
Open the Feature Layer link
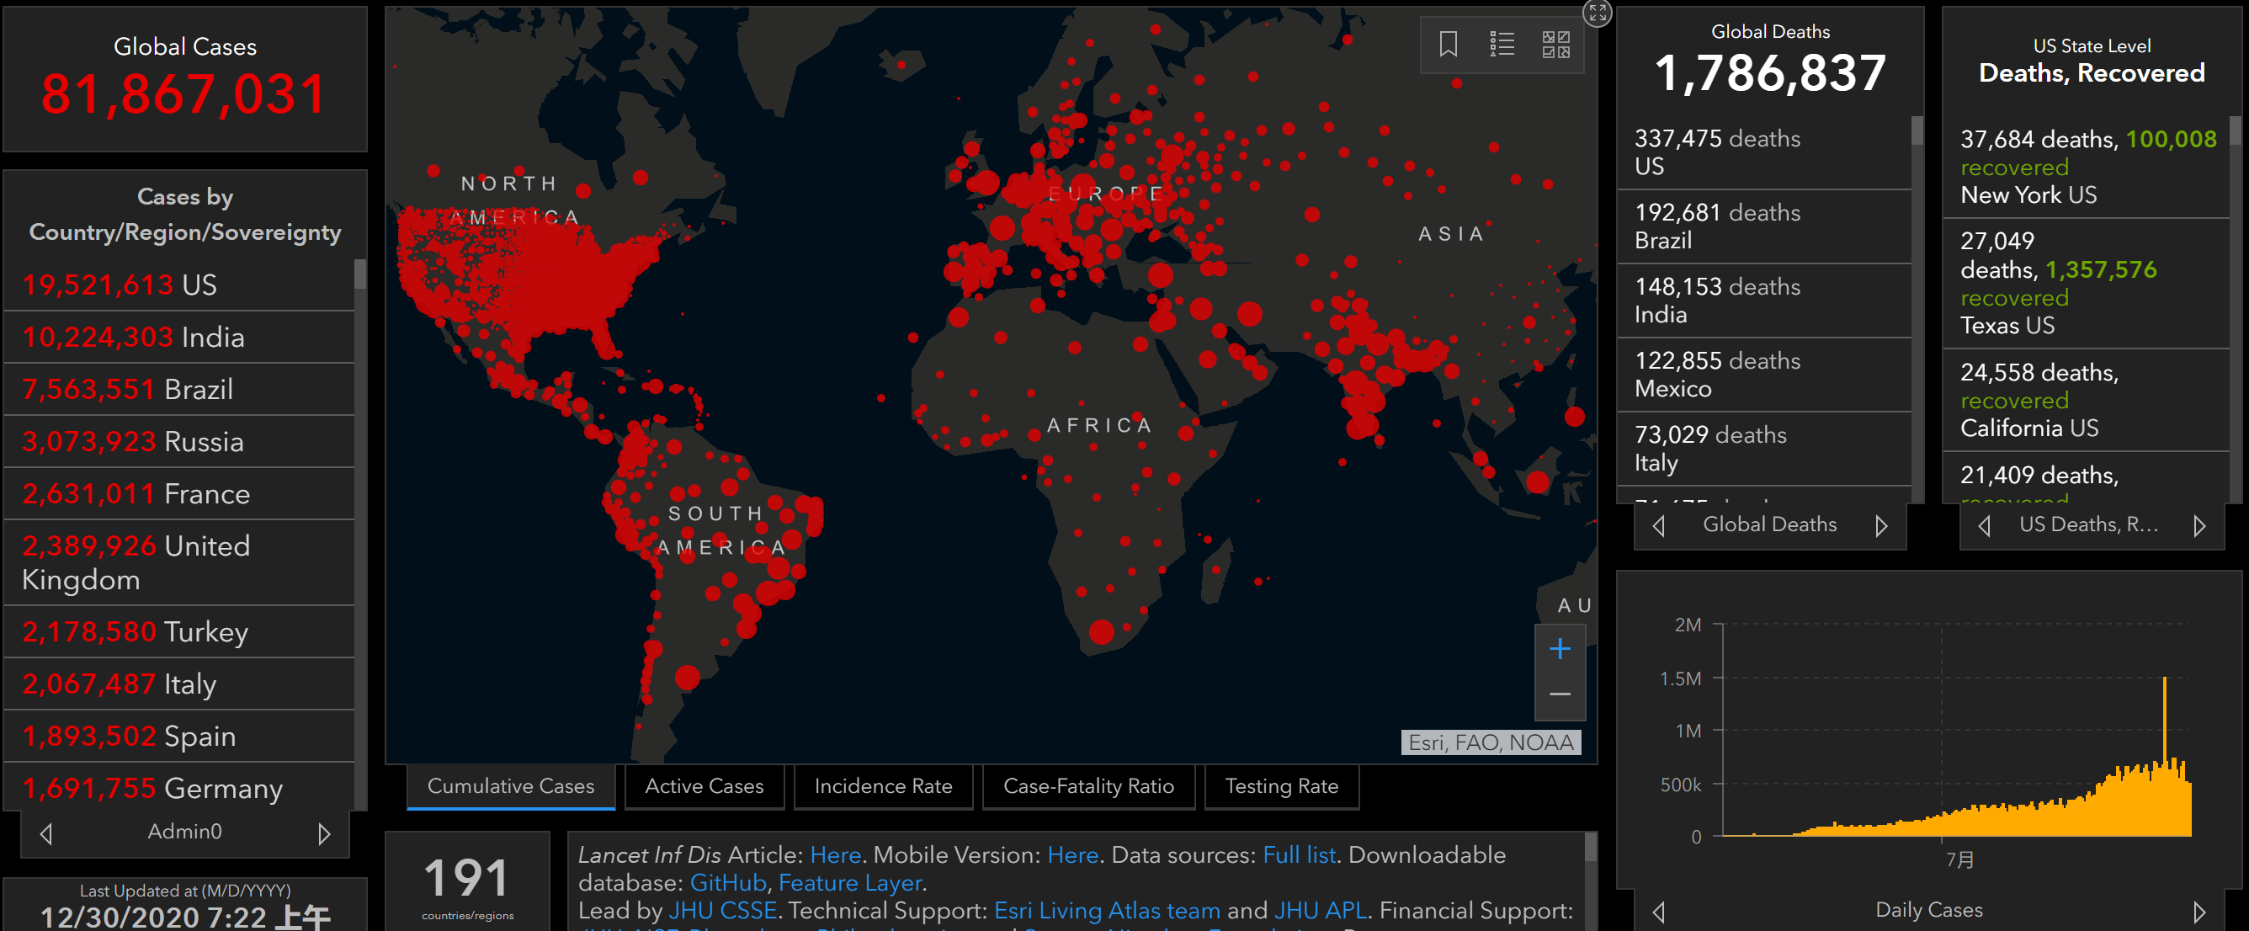pos(850,883)
